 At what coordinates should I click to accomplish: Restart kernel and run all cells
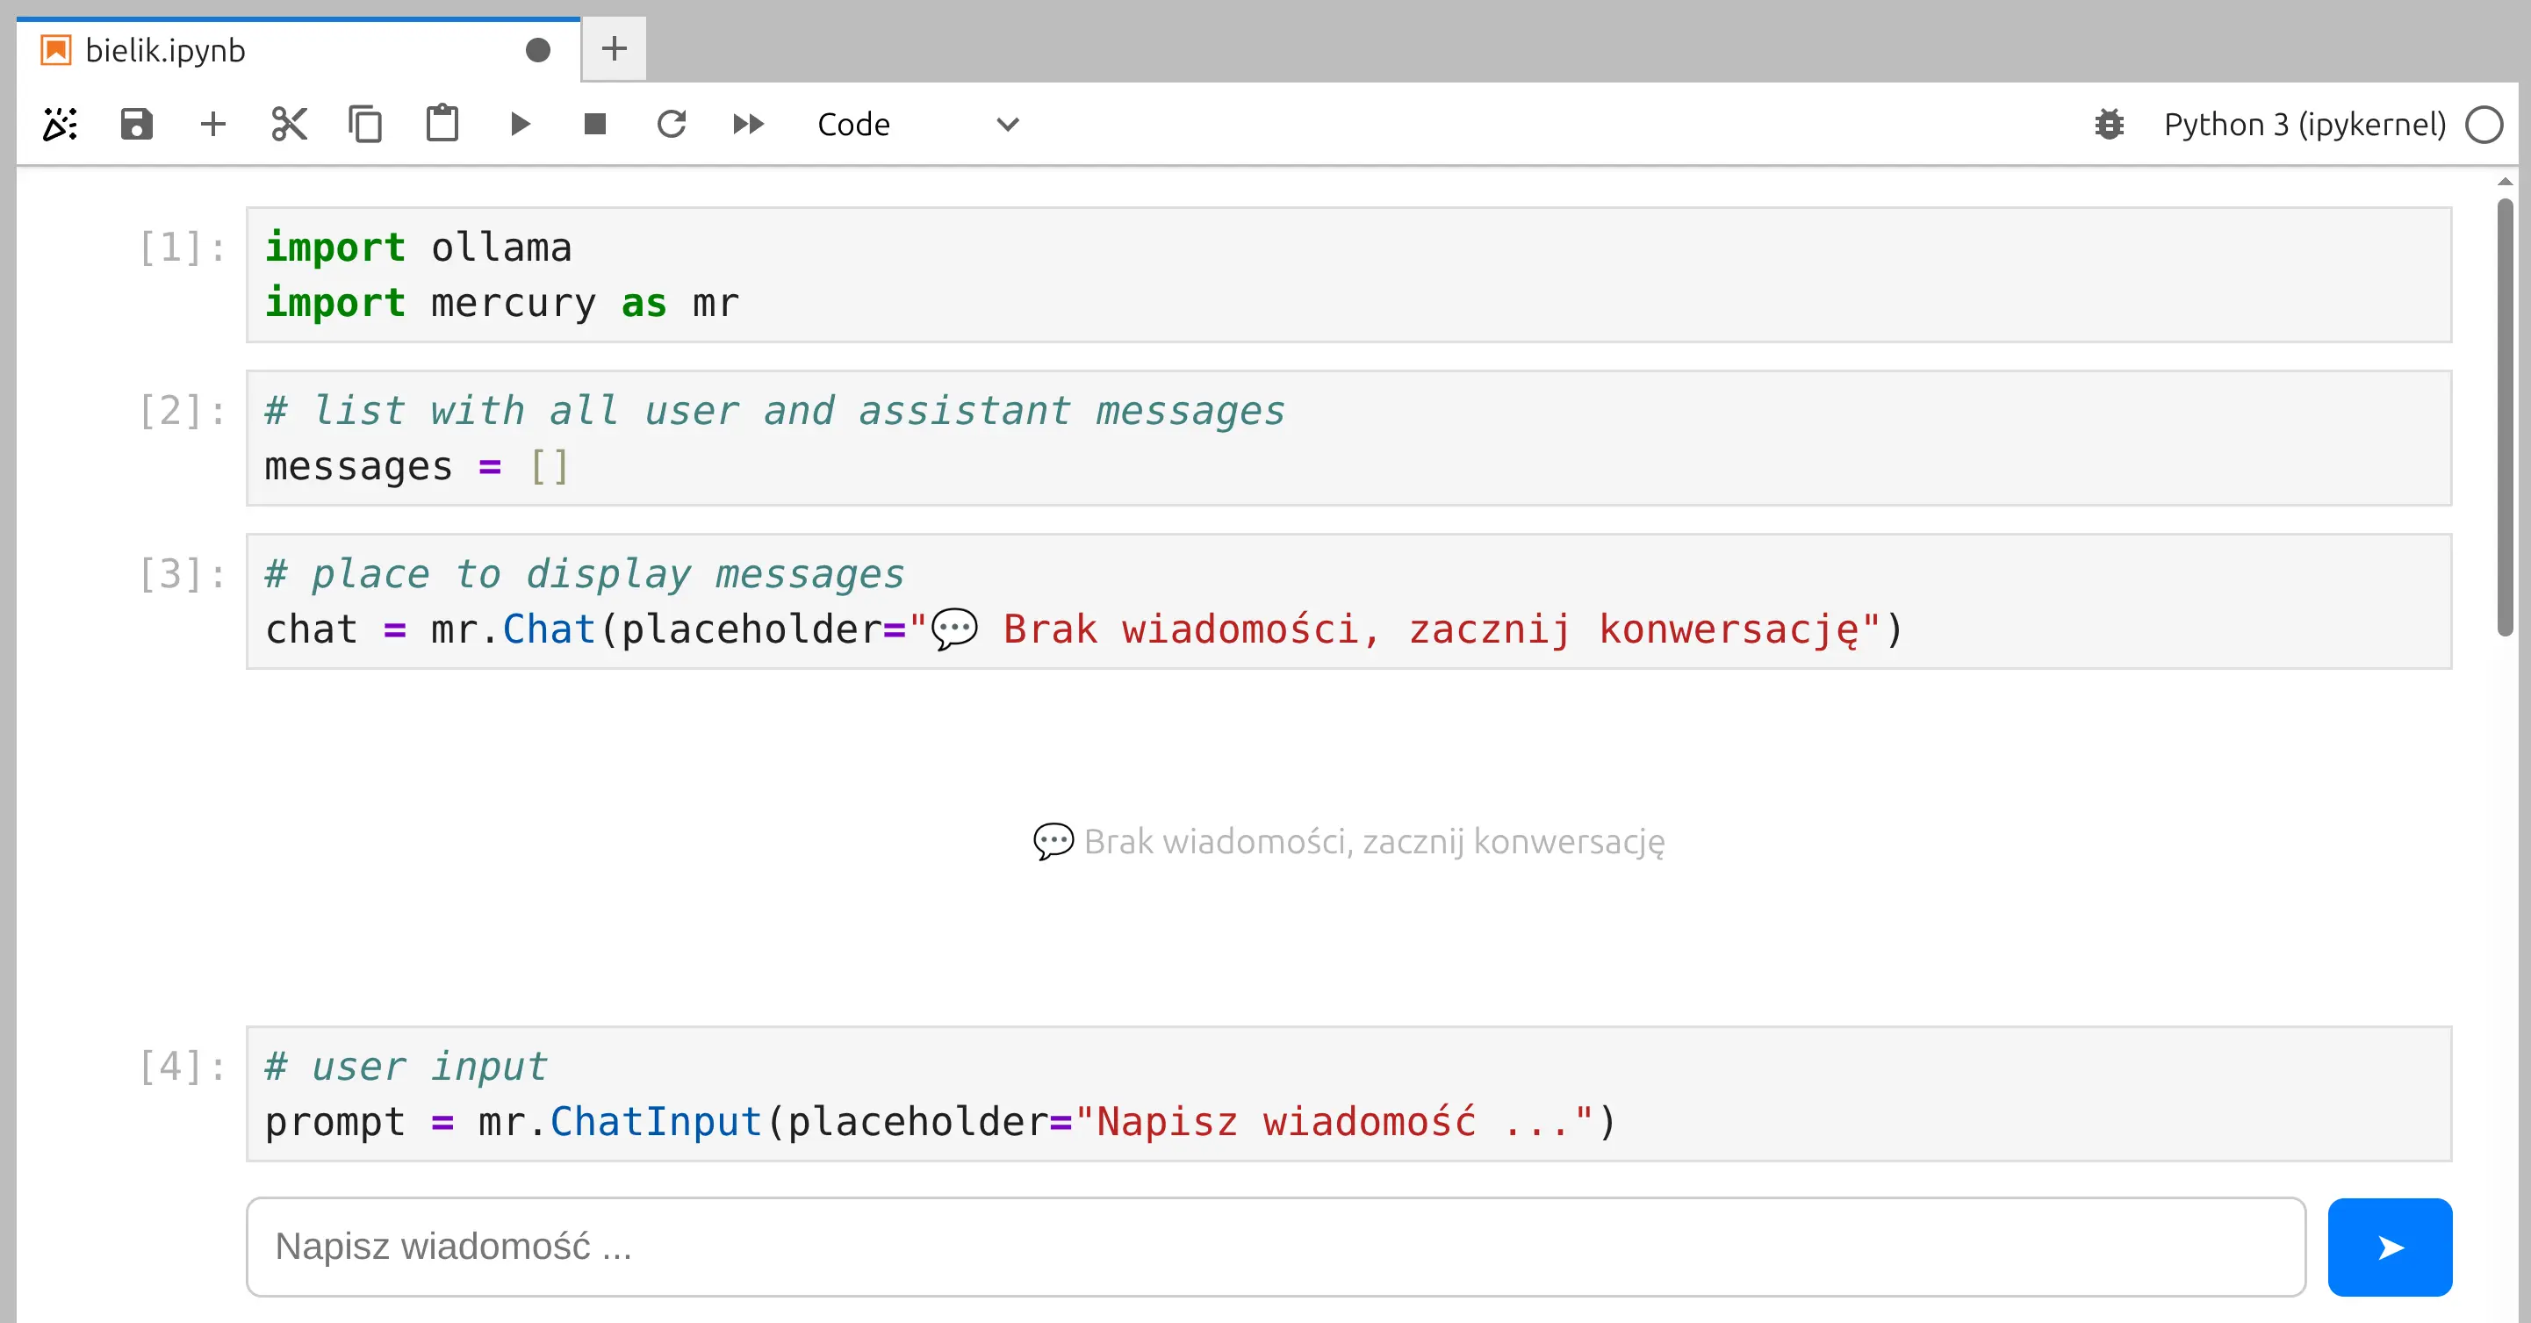(x=749, y=125)
